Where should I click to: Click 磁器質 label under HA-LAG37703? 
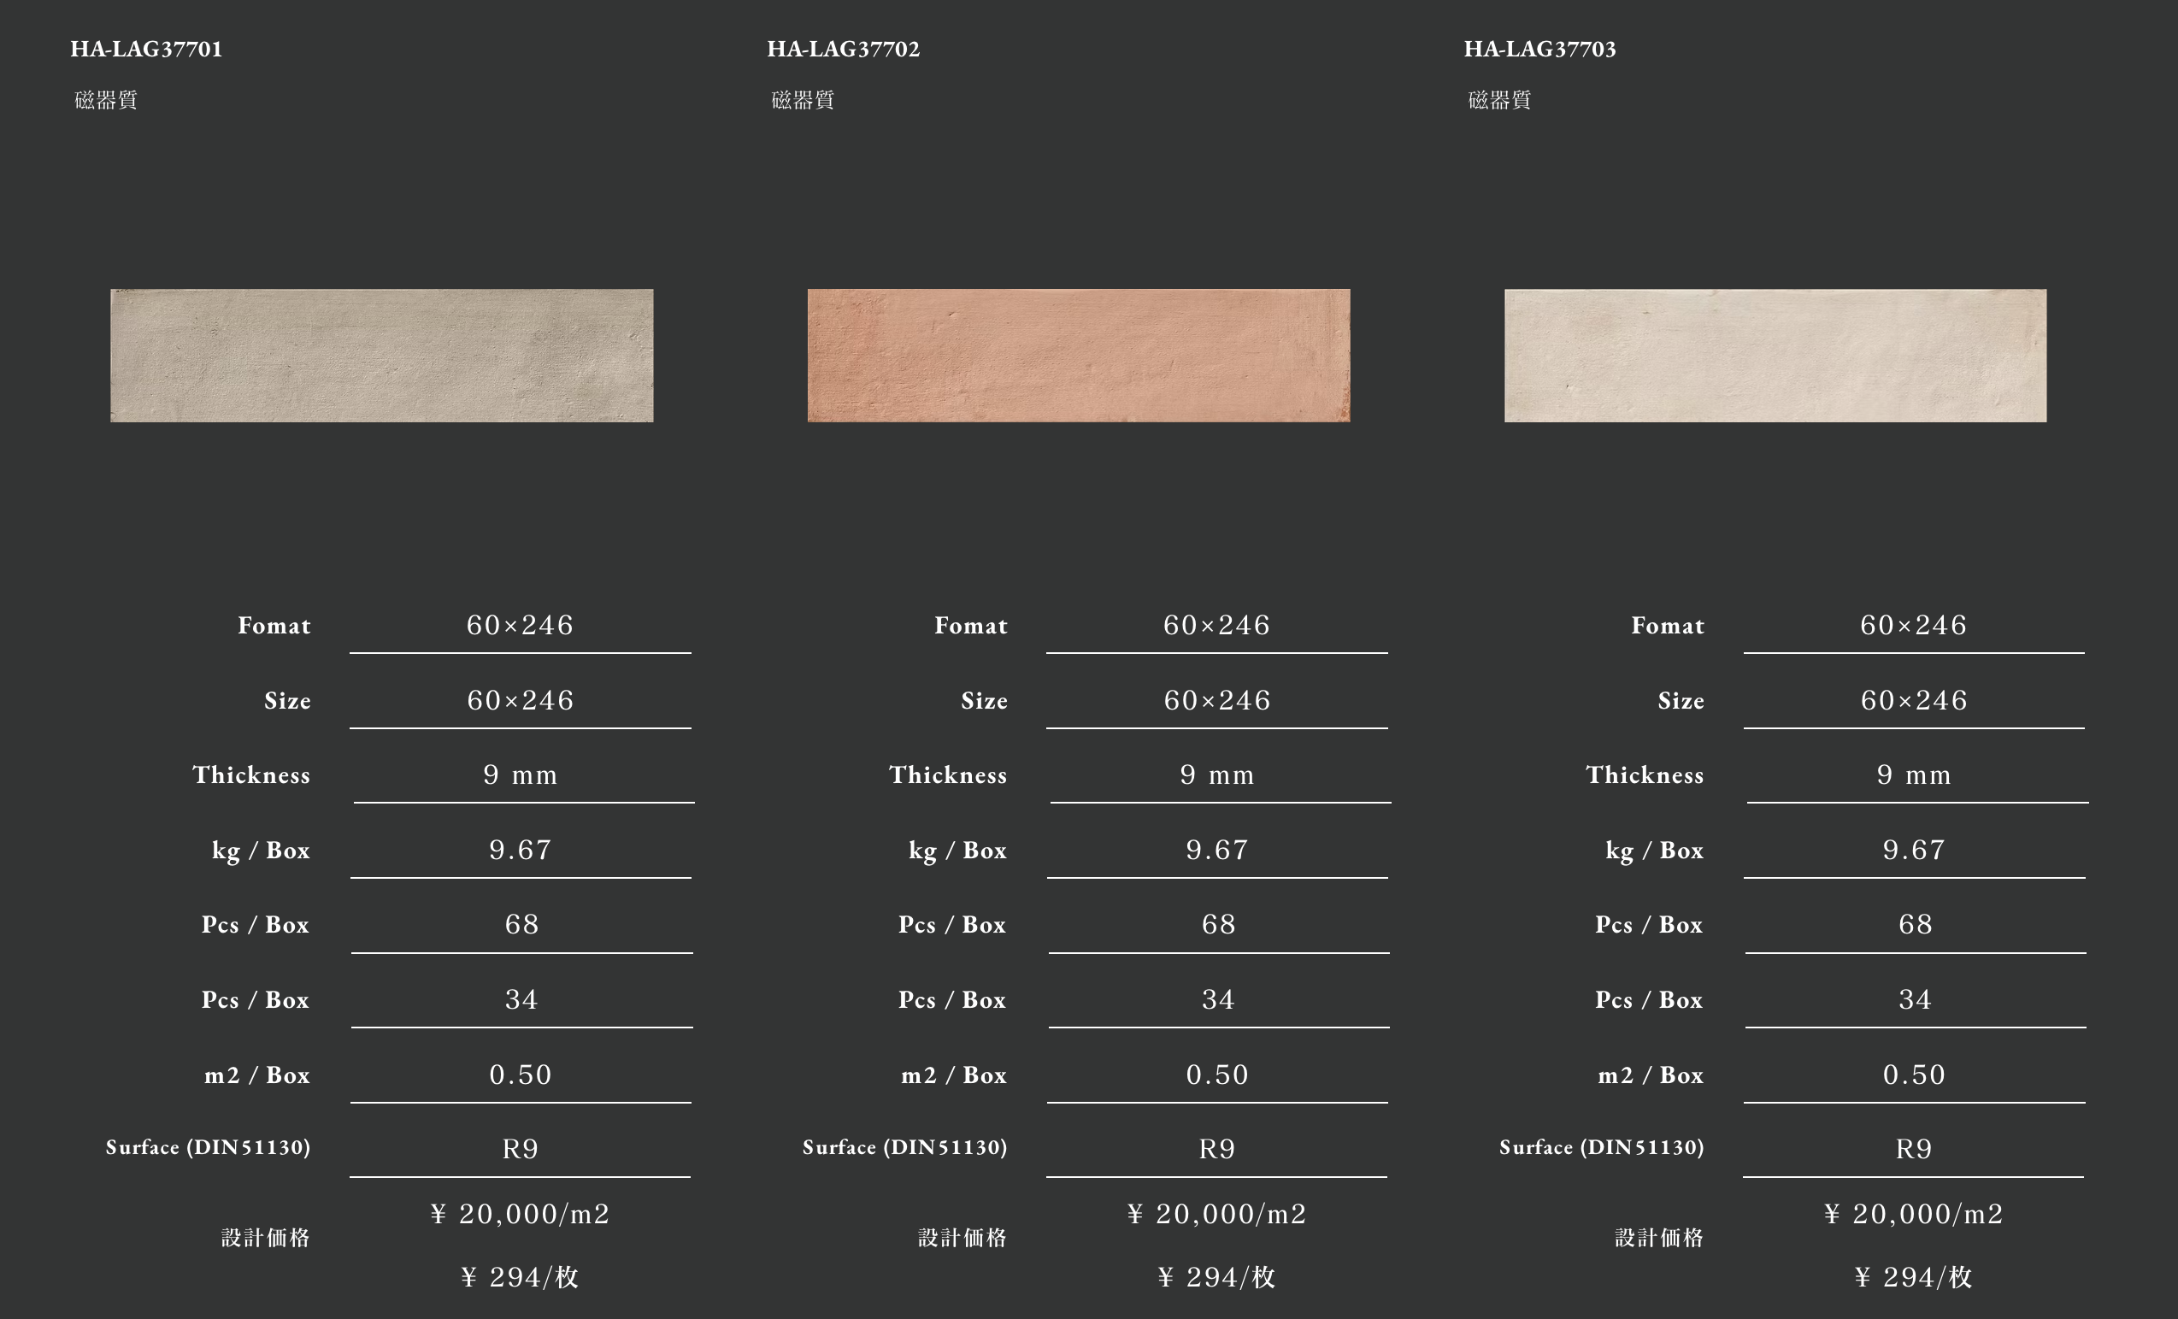[x=1499, y=100]
